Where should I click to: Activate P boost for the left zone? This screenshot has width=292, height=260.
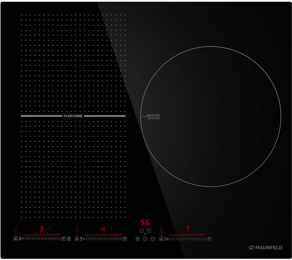click(x=63, y=239)
